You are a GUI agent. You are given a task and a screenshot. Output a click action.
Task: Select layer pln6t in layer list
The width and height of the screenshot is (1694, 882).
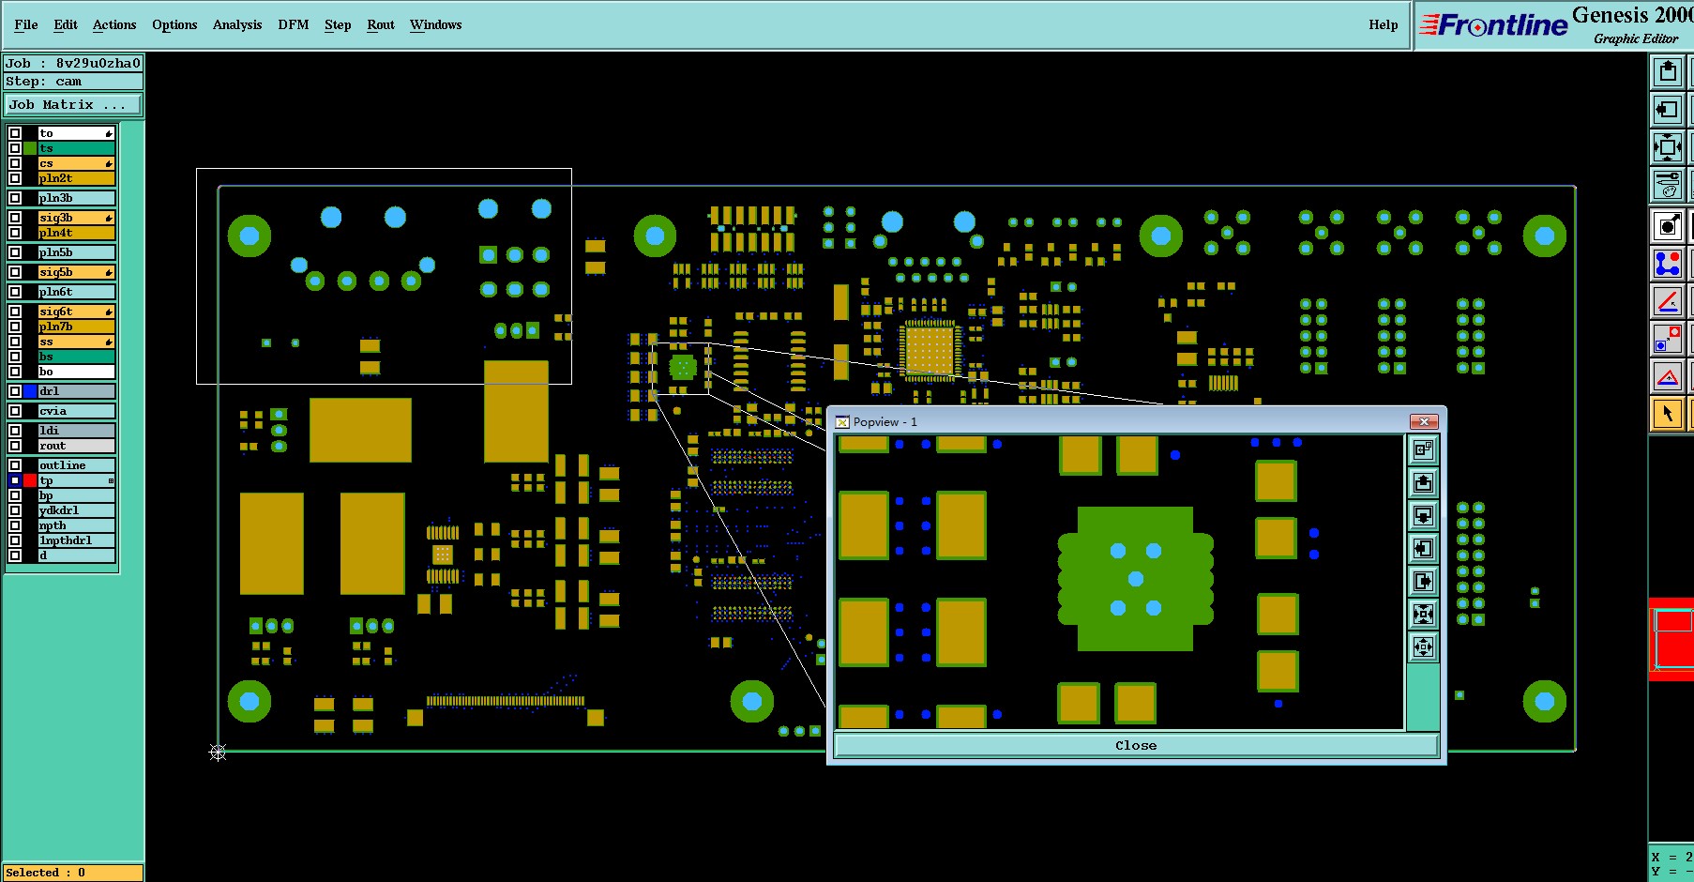click(x=76, y=292)
